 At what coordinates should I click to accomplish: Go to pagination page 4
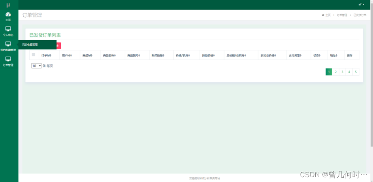click(349, 72)
